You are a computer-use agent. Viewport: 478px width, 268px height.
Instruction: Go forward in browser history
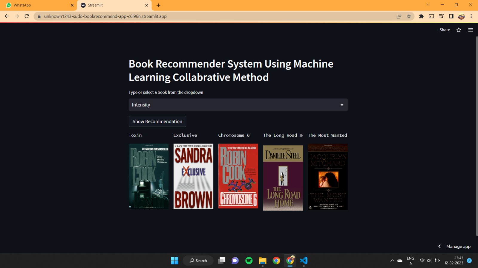pyautogui.click(x=17, y=16)
